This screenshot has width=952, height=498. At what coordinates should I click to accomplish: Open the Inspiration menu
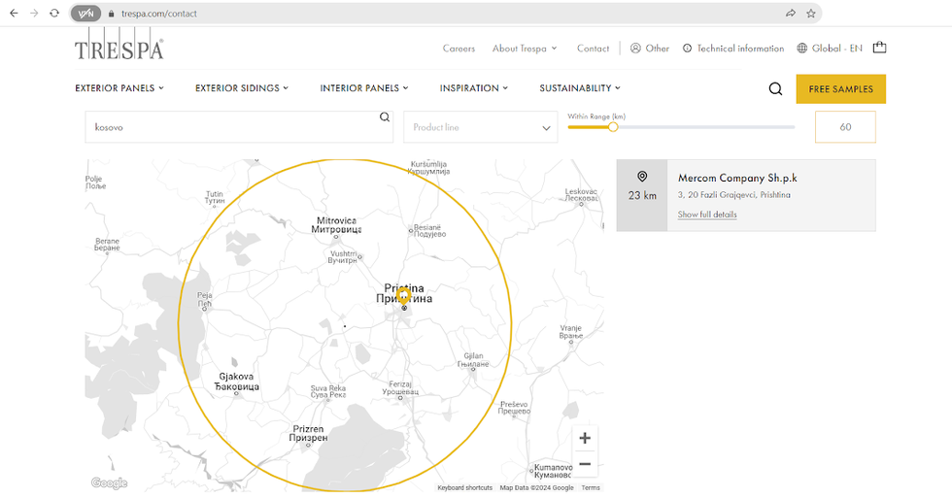tap(473, 88)
